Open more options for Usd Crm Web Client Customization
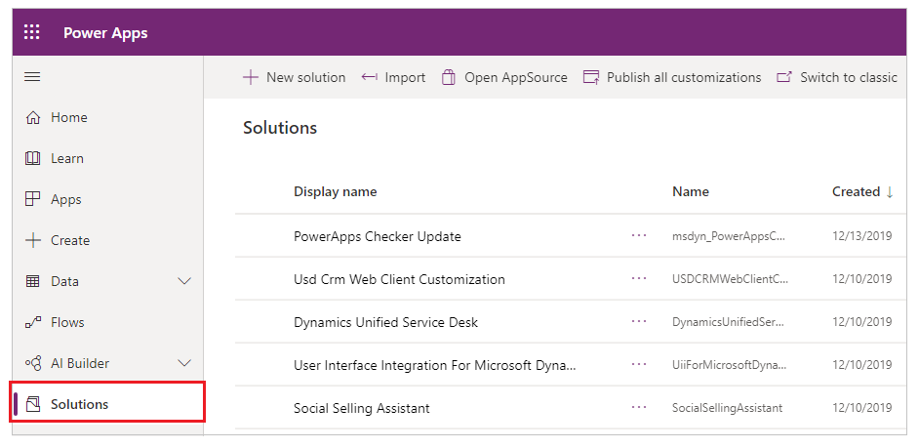Screen dimensions: 919x448 click(639, 278)
